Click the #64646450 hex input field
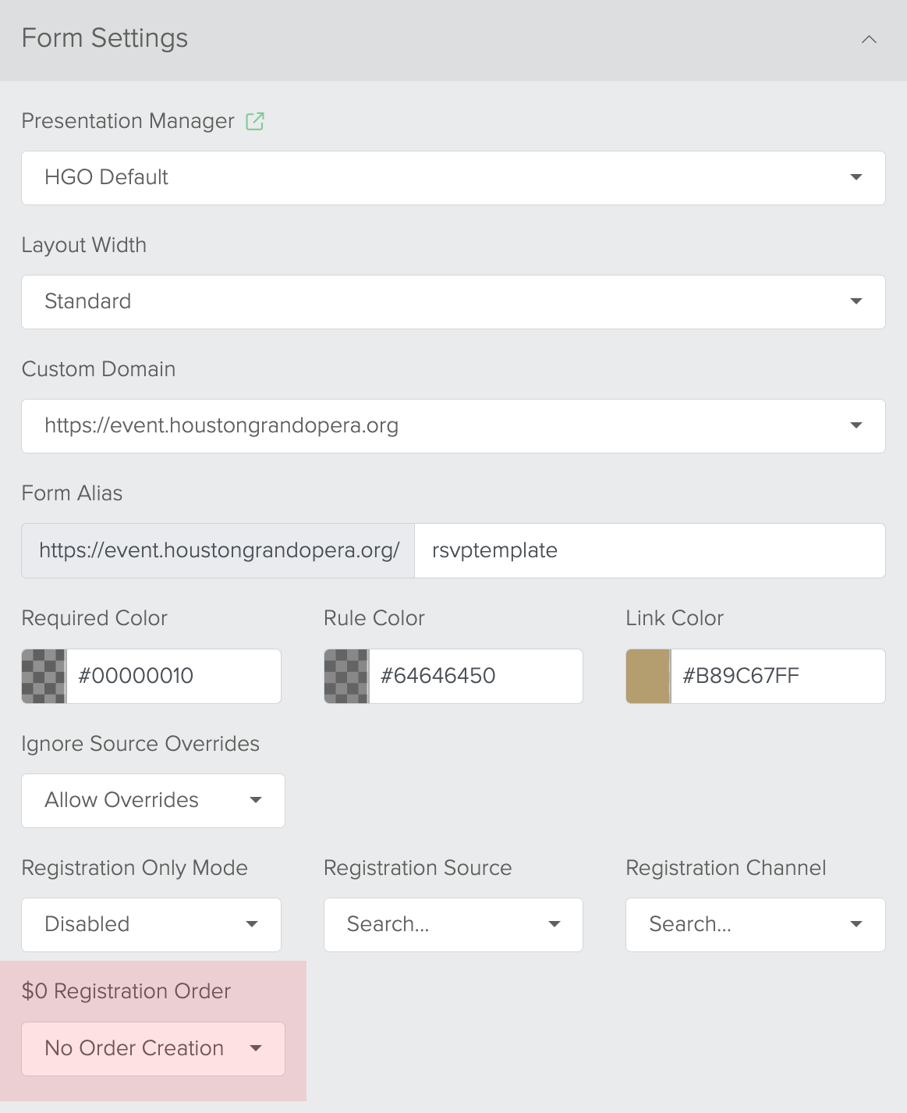 tap(476, 676)
